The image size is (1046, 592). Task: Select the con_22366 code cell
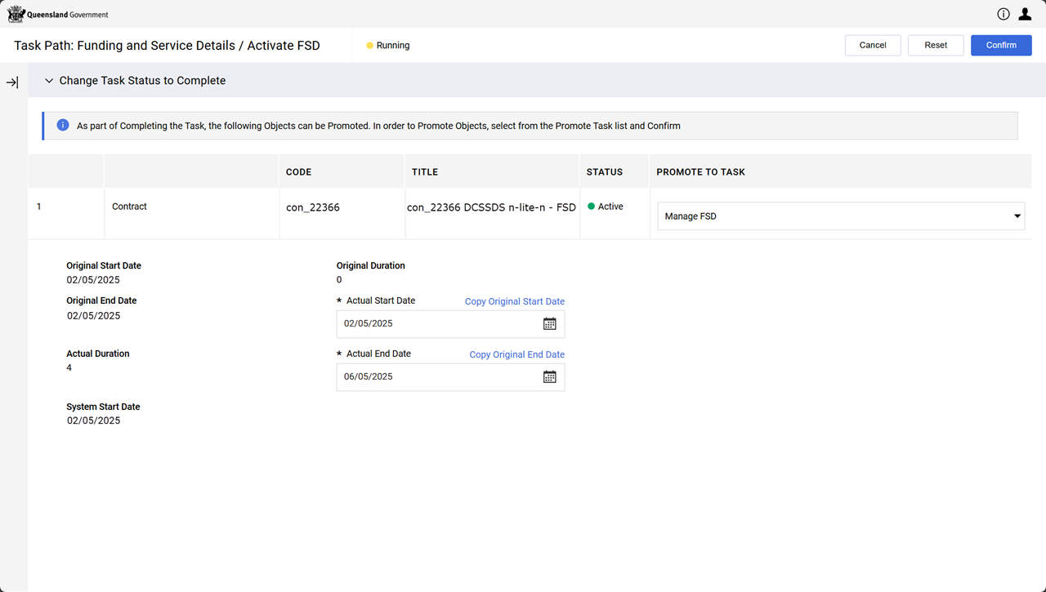[313, 207]
